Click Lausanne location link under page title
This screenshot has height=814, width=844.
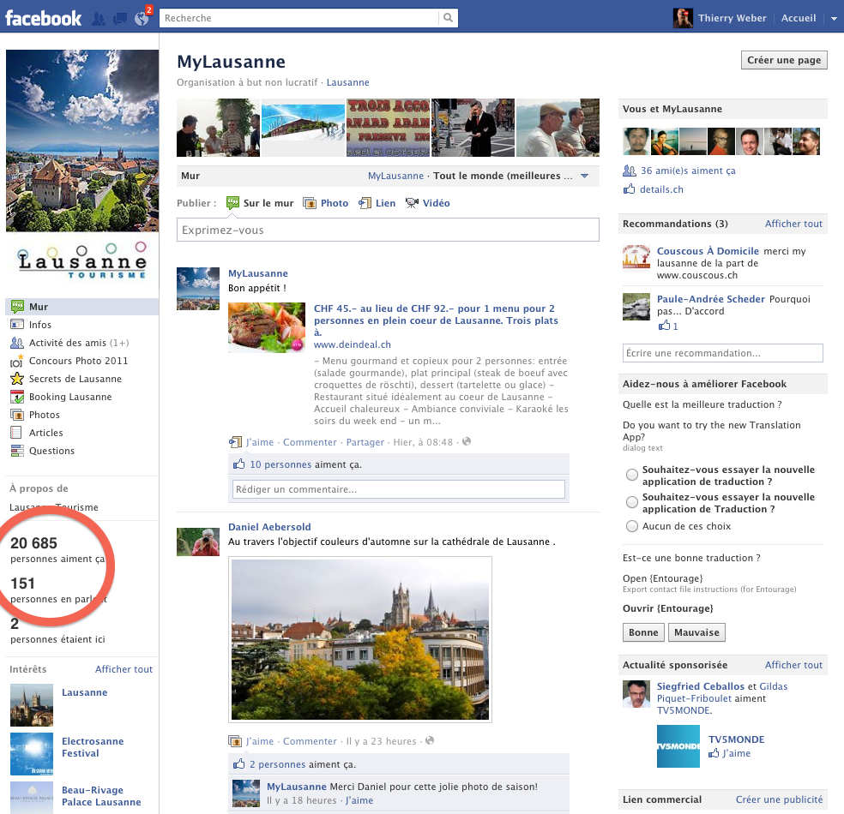click(347, 83)
